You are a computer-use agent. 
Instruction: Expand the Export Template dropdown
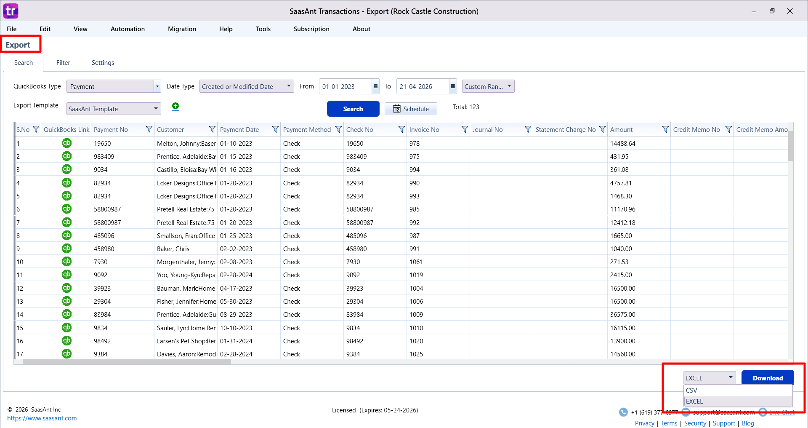click(x=156, y=109)
